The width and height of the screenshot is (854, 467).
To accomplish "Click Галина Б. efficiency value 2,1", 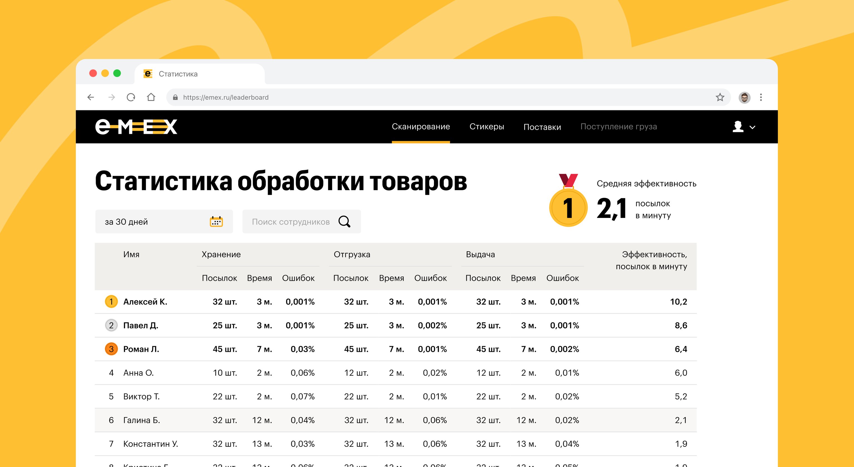I will [681, 420].
